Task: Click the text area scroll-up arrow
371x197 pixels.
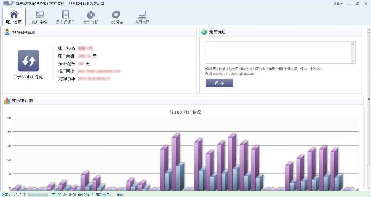Action: pyautogui.click(x=353, y=44)
